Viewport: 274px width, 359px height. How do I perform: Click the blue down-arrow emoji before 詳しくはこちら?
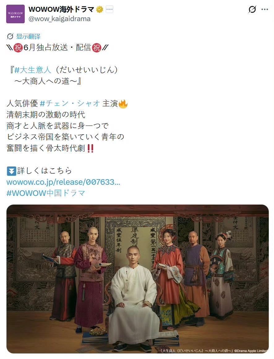11,171
